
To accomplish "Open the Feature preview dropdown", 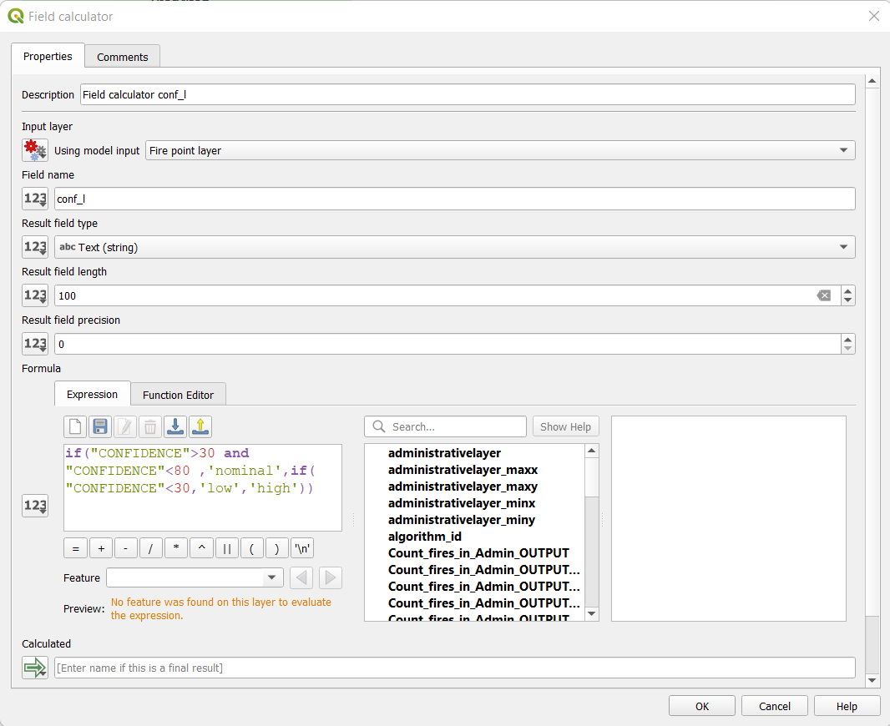I will point(272,577).
